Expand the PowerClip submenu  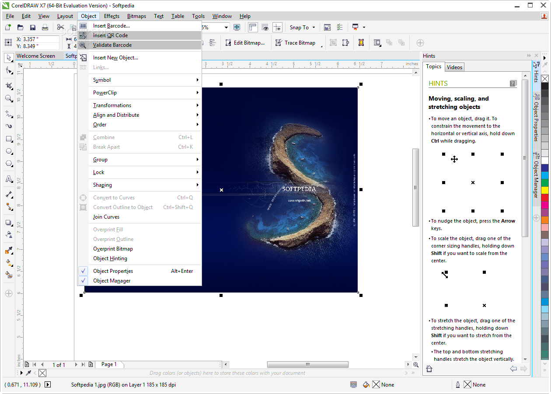pos(139,93)
